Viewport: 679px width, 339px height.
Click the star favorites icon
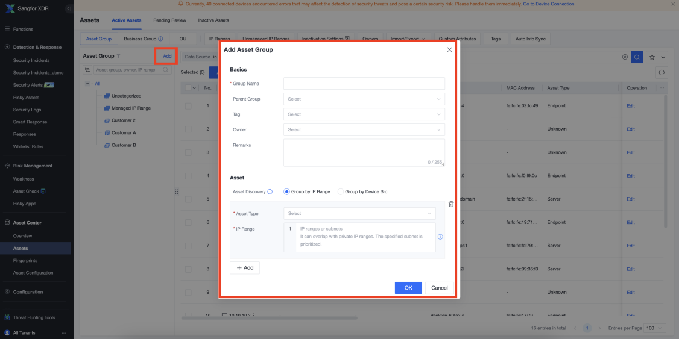tap(652, 57)
